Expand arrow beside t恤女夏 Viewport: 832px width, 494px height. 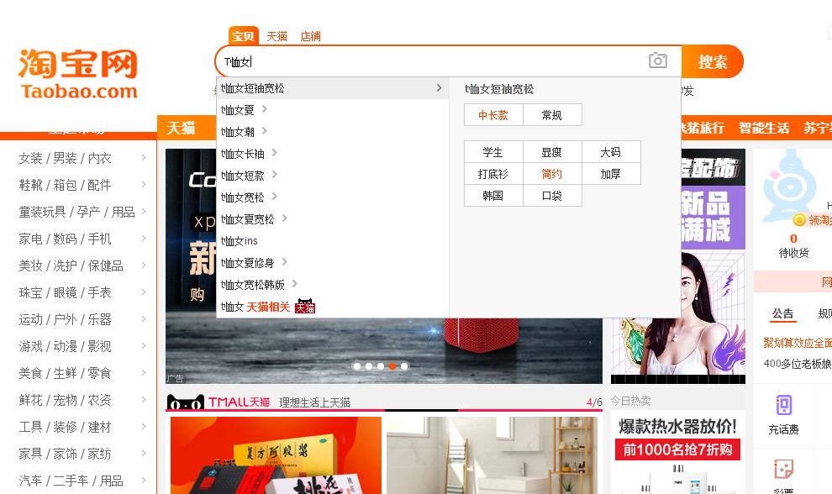pyautogui.click(x=264, y=109)
